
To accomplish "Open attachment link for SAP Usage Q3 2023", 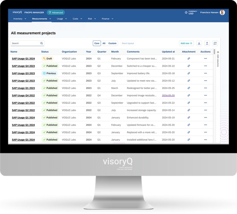I will [189, 73].
